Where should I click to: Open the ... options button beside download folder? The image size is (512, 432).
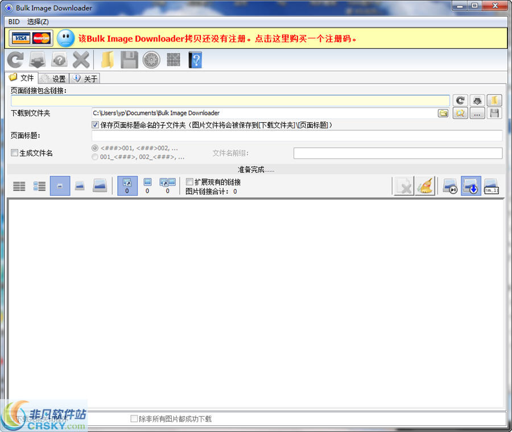click(x=477, y=113)
